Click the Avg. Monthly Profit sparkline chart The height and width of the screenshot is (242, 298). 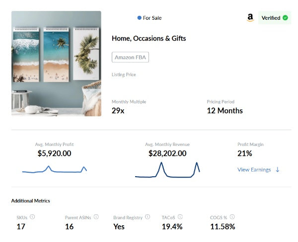click(55, 170)
